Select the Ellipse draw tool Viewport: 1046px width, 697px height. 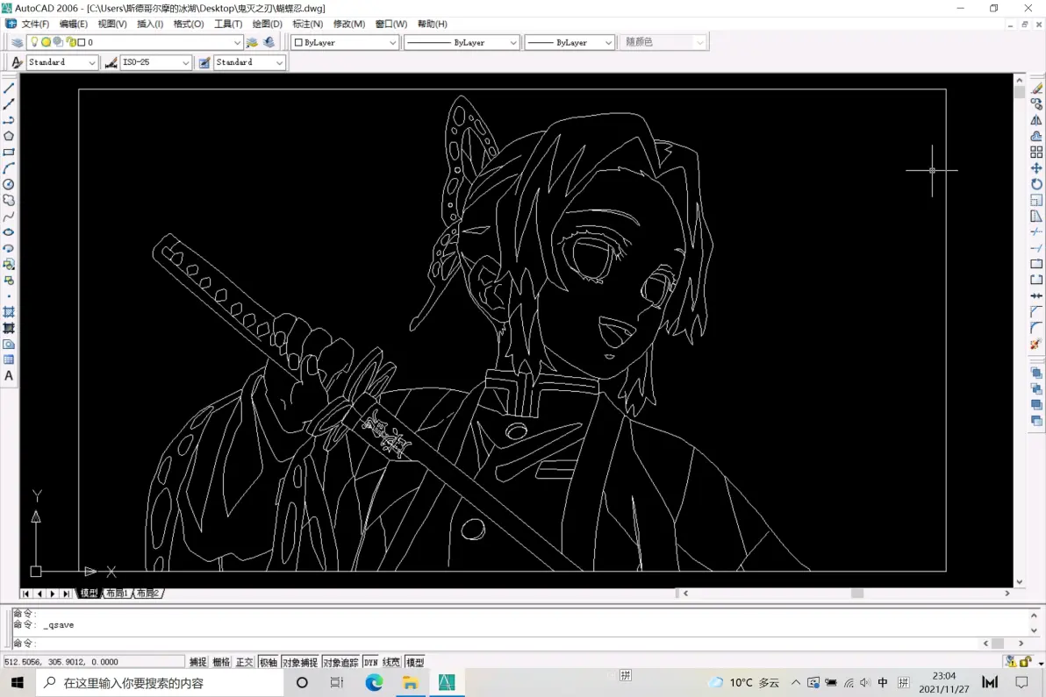9,231
